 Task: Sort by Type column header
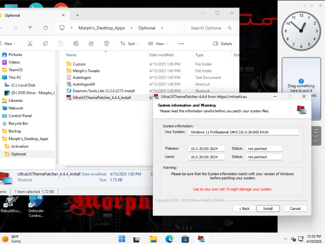(199, 55)
